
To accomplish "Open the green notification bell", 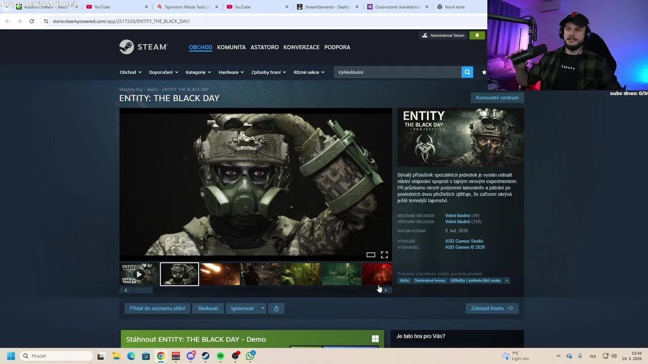I will (477, 35).
